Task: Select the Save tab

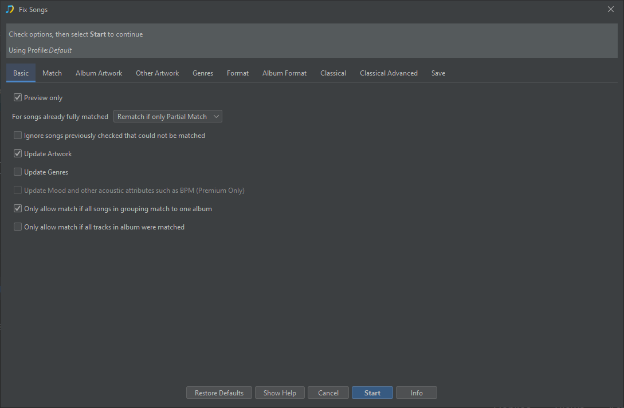Action: [x=438, y=73]
